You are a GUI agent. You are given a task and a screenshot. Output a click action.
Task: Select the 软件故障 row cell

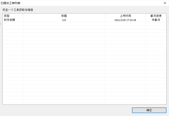pyautogui.click(x=9, y=20)
